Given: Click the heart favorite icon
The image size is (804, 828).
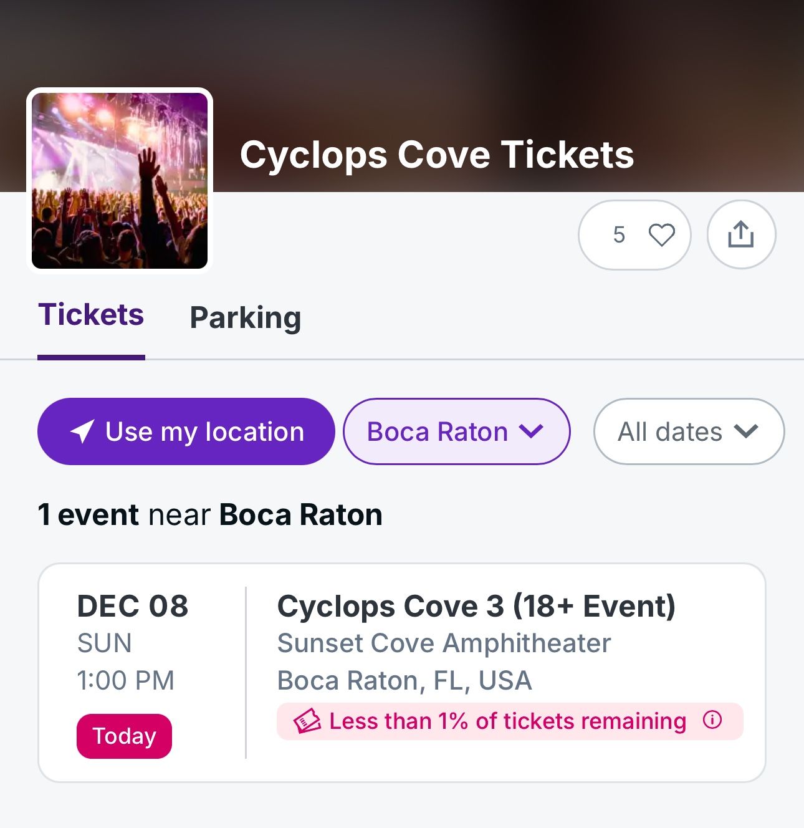Looking at the screenshot, I should 661,235.
